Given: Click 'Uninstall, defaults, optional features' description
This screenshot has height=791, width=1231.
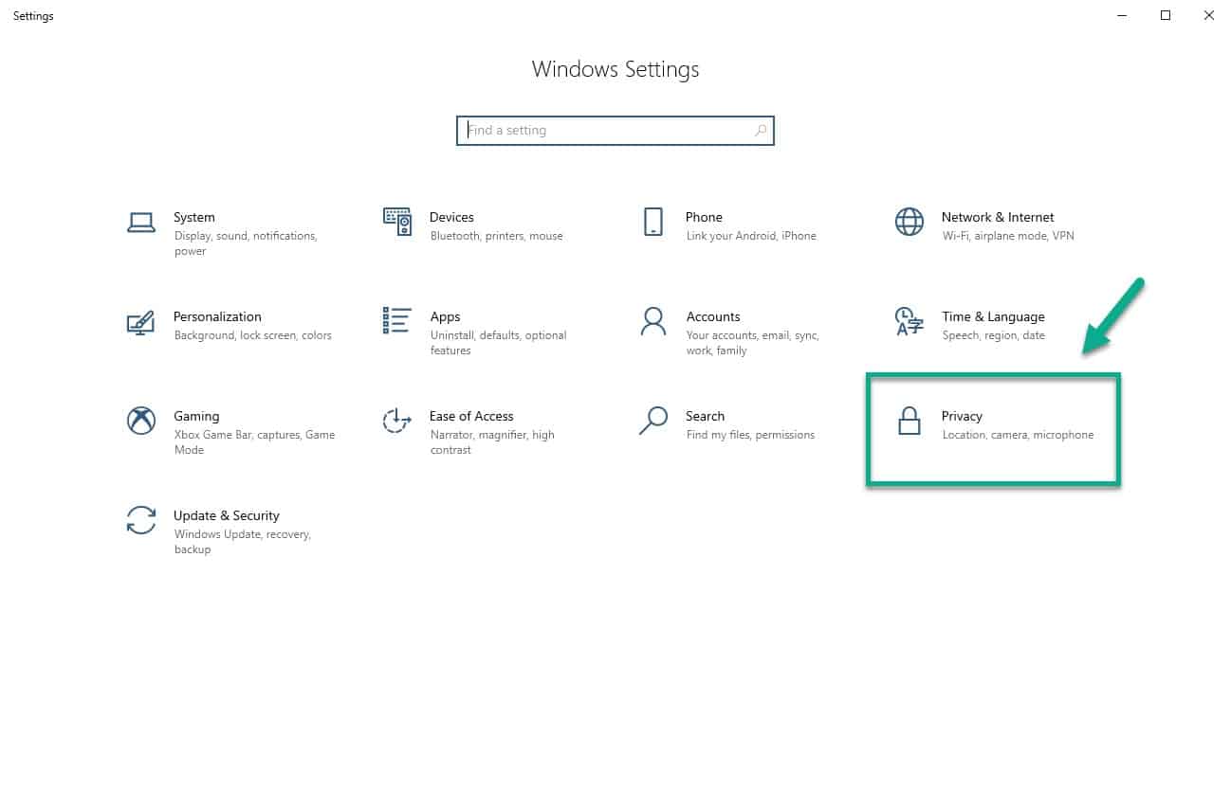Looking at the screenshot, I should coord(498,343).
